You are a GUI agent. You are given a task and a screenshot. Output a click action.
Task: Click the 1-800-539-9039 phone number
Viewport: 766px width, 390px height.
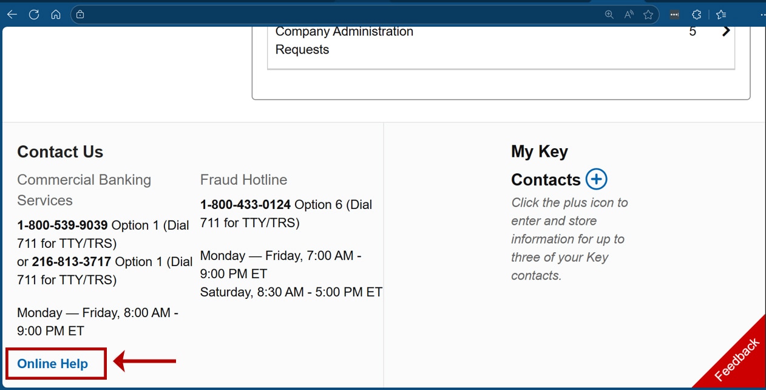pyautogui.click(x=63, y=225)
